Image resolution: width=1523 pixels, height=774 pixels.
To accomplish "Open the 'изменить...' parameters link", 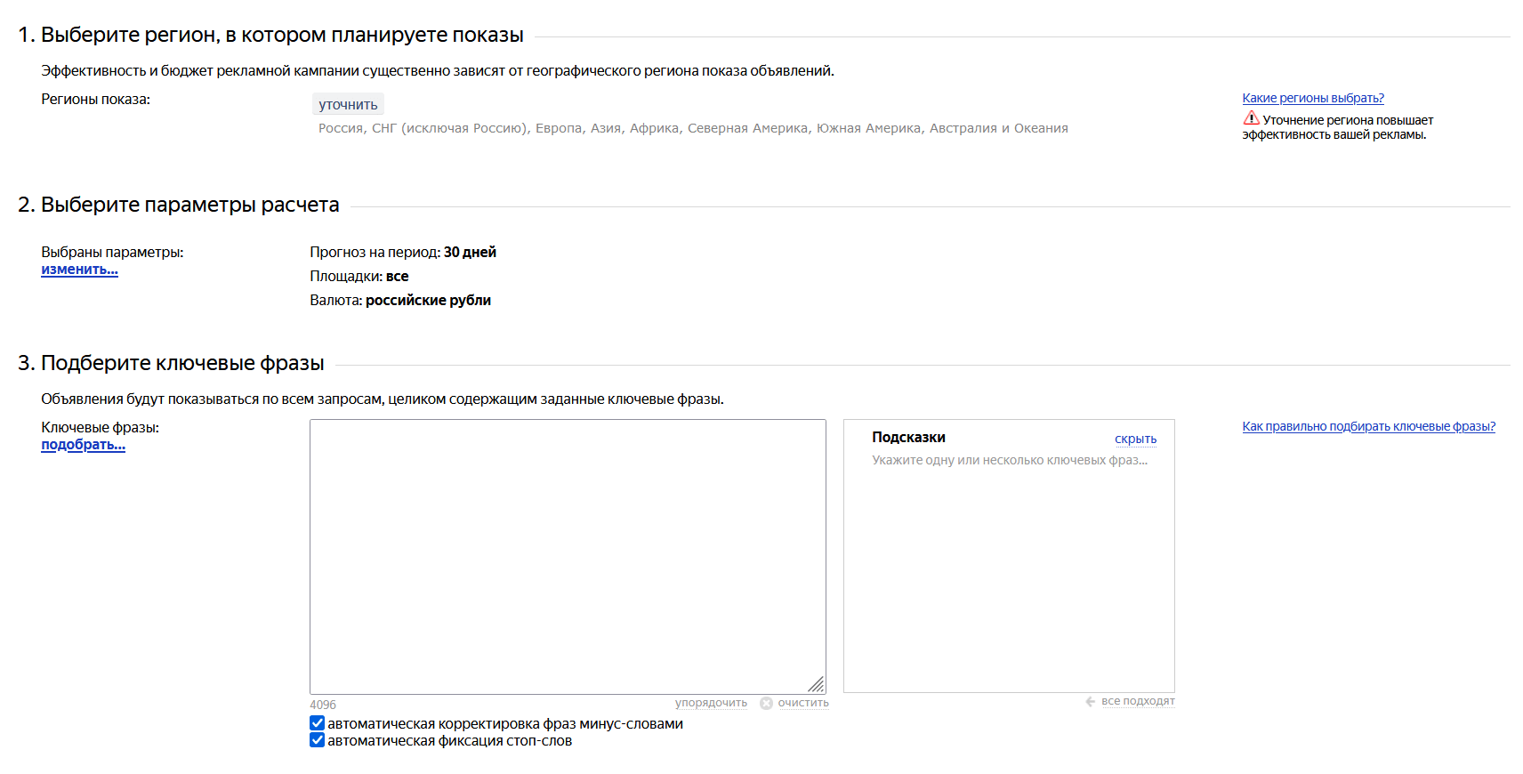I will pyautogui.click(x=79, y=270).
